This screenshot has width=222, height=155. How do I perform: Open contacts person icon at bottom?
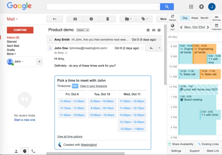coord(16,151)
